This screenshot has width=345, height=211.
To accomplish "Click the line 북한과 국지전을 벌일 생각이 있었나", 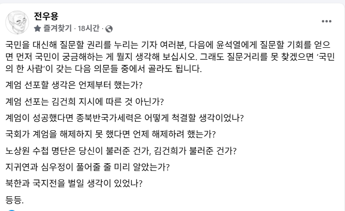I will pos(74,183).
